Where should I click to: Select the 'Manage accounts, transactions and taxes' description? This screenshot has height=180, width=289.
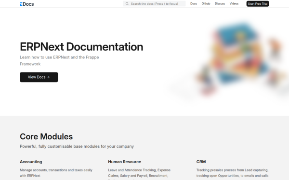[x=56, y=173]
